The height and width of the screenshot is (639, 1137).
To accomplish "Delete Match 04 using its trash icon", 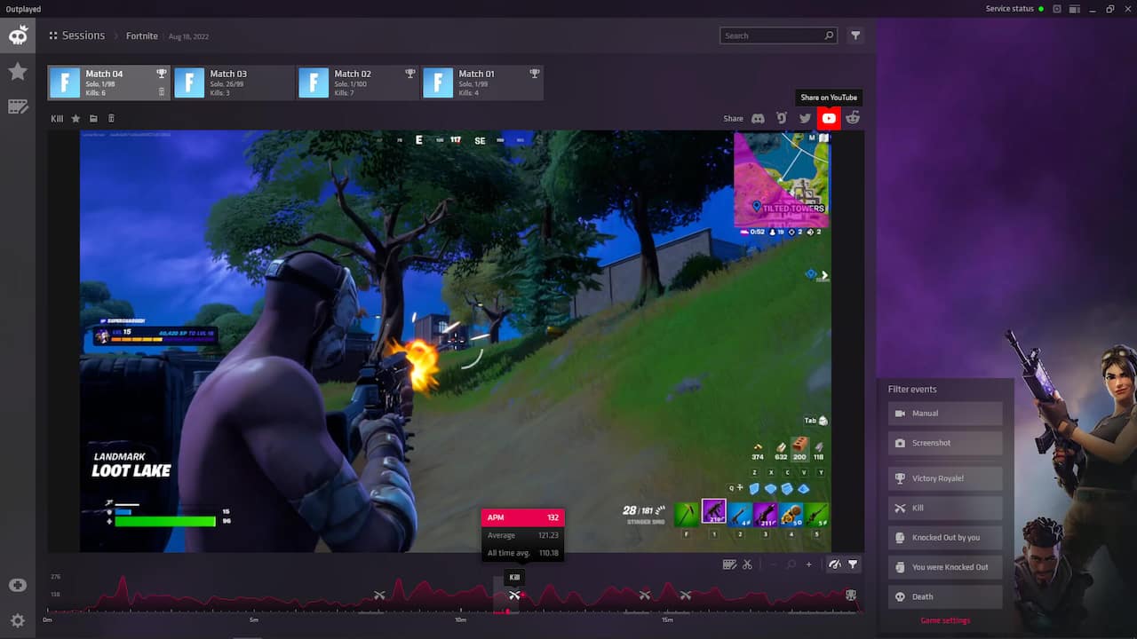I will pos(161,91).
